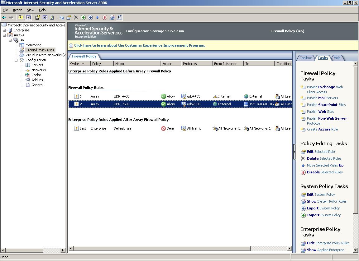This screenshot has height=261, width=359.
Task: Click the Back arrow toolbar icon
Action: 4,17
